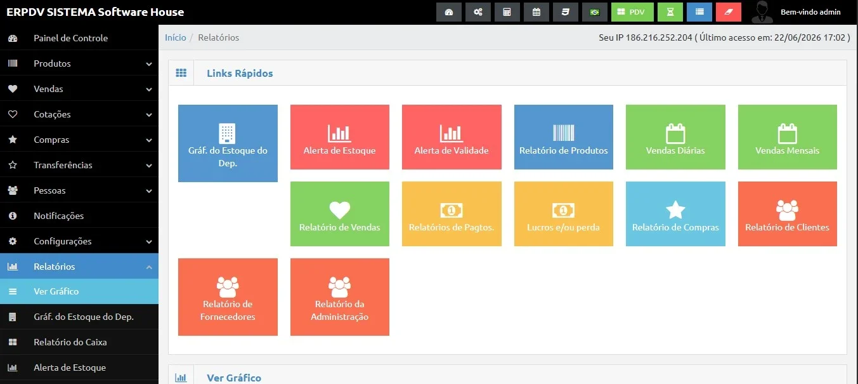The image size is (858, 384).
Task: Expand the Vendas sidebar menu
Action: tap(79, 89)
